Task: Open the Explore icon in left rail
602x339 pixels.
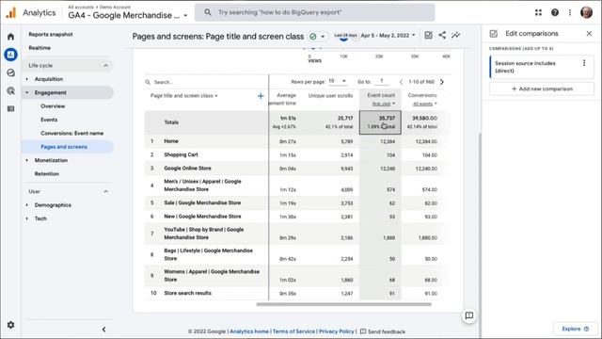Action: click(10, 73)
